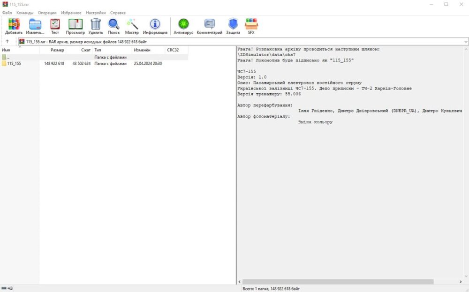Open the Просмотр (View) tool
The width and height of the screenshot is (469, 292).
coord(75,24)
